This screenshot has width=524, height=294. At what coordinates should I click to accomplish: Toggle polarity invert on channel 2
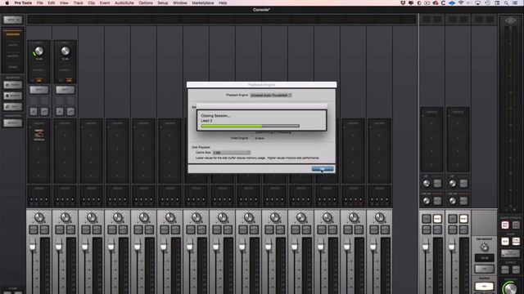60,111
